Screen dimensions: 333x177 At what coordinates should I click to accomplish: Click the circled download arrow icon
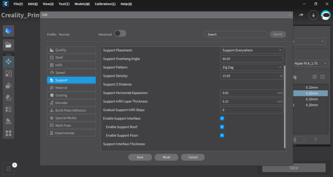313,15
